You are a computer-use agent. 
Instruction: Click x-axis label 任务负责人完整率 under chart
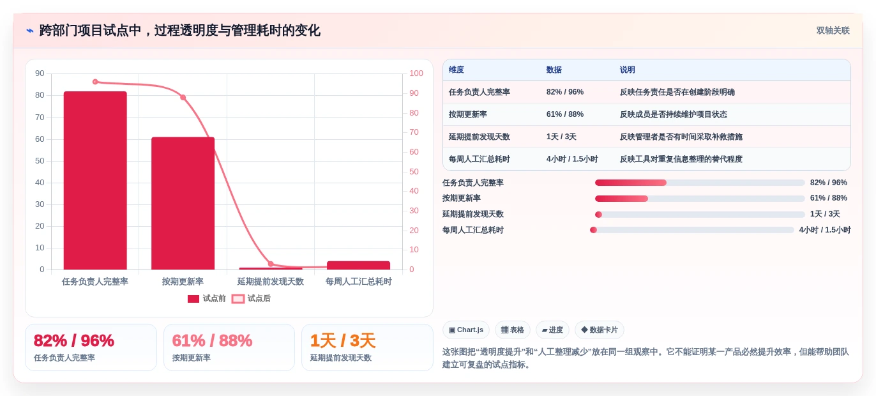tap(95, 282)
